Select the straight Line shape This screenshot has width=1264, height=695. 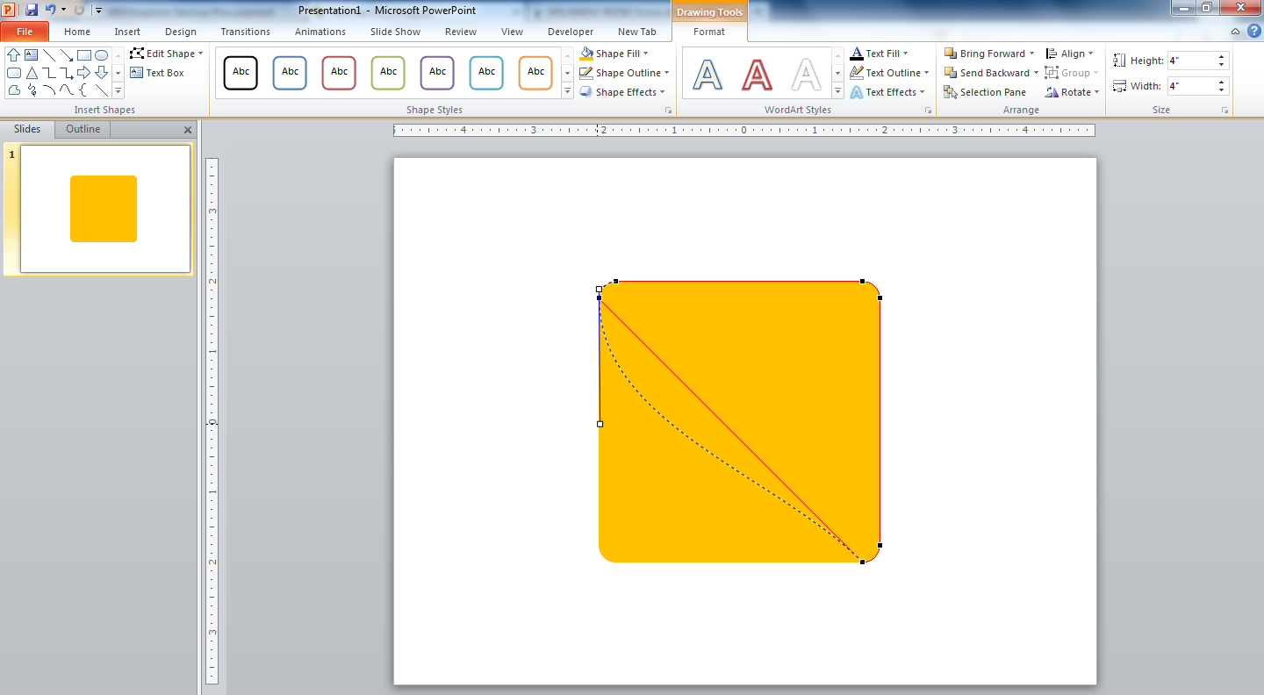(49, 54)
